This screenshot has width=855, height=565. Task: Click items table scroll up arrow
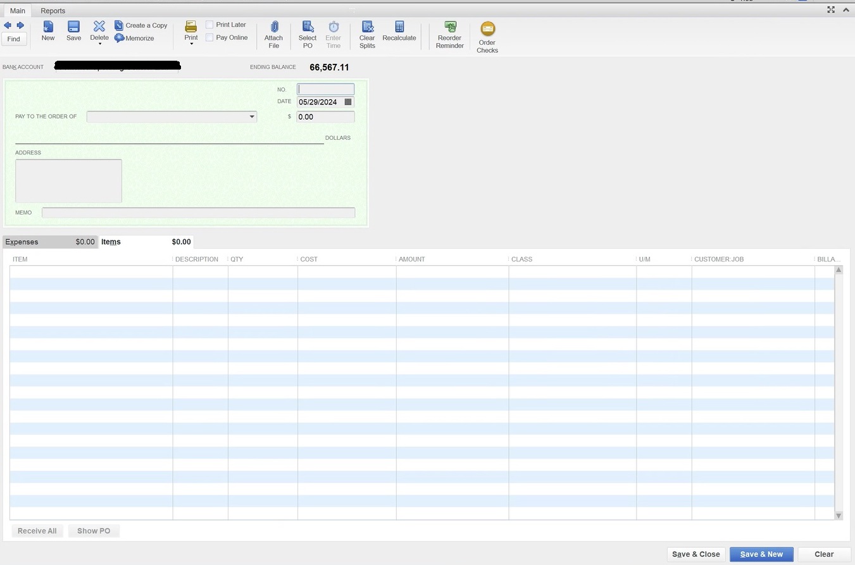coord(839,270)
